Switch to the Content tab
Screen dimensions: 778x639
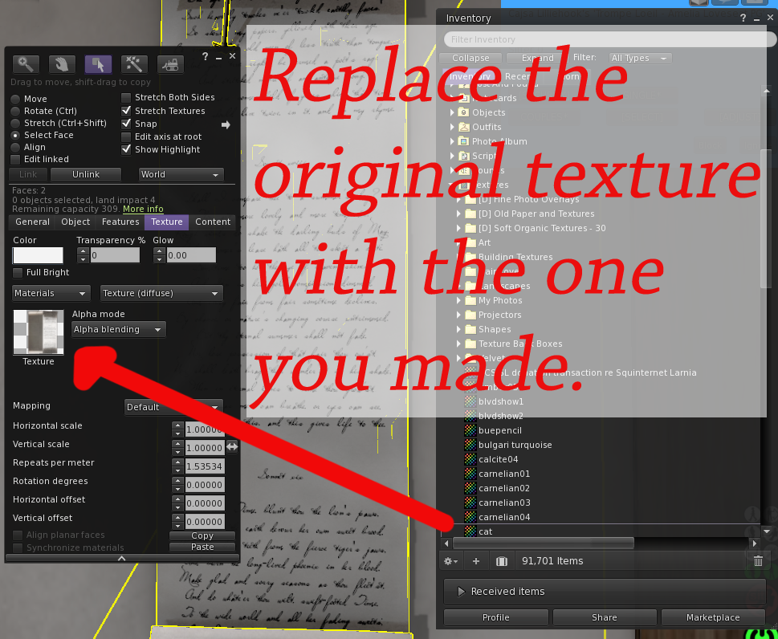pyautogui.click(x=213, y=222)
